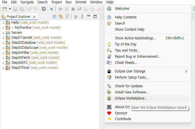Viewport: 195px width, 129px height.
Task: Choose Search in the Help menu
Action: pos(148,23)
